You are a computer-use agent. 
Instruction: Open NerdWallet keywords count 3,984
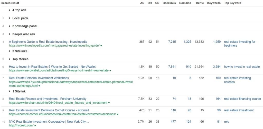pyautogui.click(x=217, y=67)
